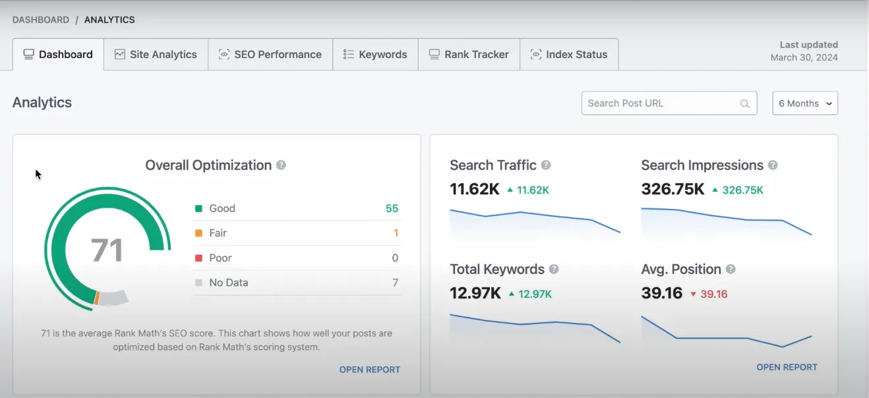Click the help icon next to Avg. Position

point(731,270)
